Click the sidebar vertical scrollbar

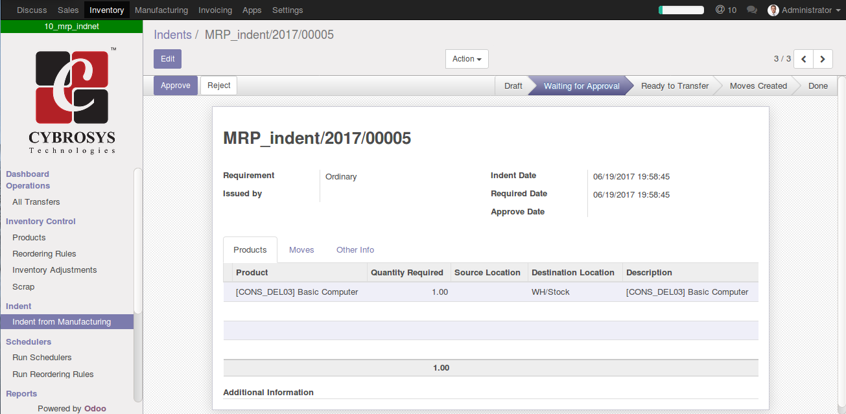click(x=137, y=240)
